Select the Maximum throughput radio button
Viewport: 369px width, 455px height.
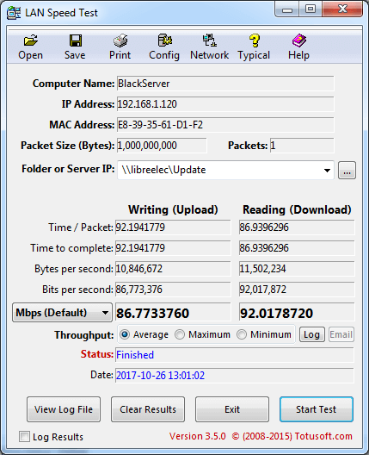pos(180,334)
